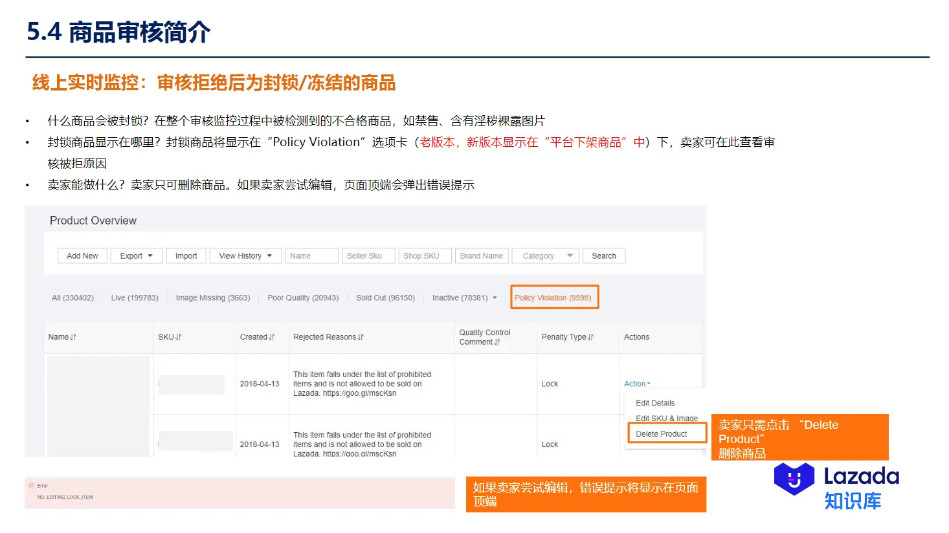Toggle sorting on the Name column
The image size is (949, 533).
(x=63, y=337)
